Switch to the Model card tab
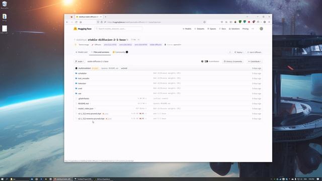This screenshot has height=181, width=322. 82,52
